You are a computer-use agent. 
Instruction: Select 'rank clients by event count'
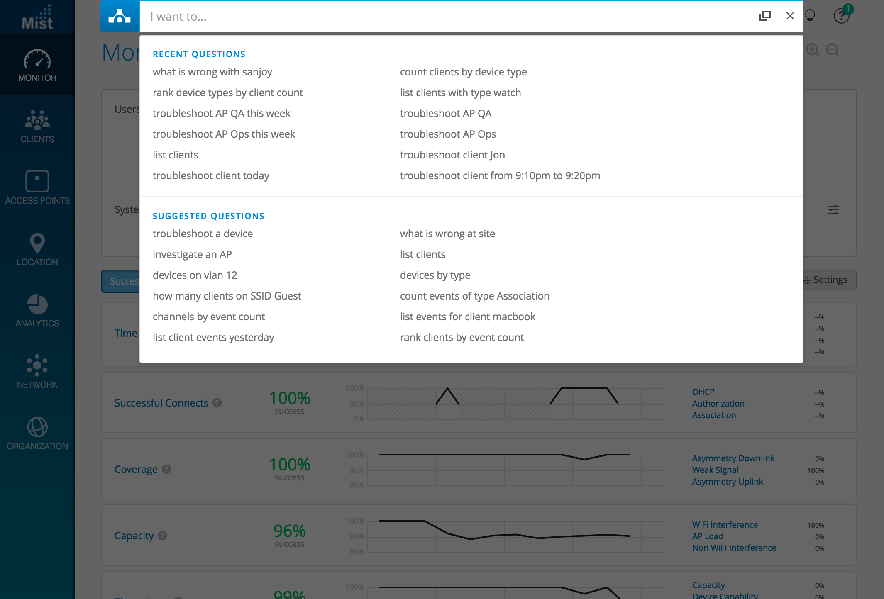click(x=462, y=337)
